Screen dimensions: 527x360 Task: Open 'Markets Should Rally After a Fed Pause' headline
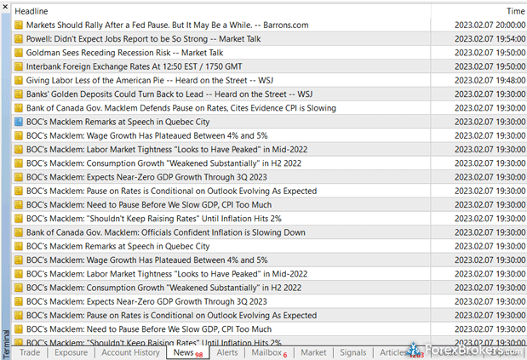point(167,25)
